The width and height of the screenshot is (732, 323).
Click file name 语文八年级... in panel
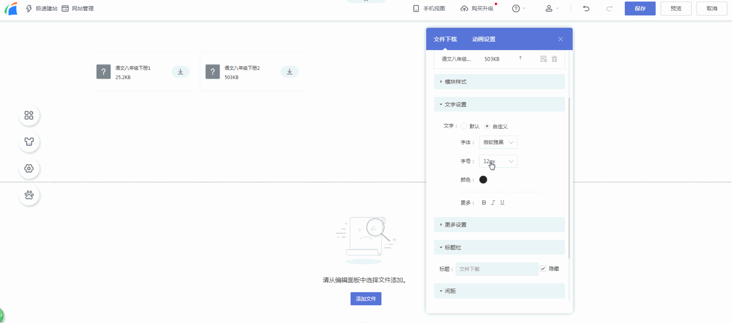pyautogui.click(x=456, y=59)
